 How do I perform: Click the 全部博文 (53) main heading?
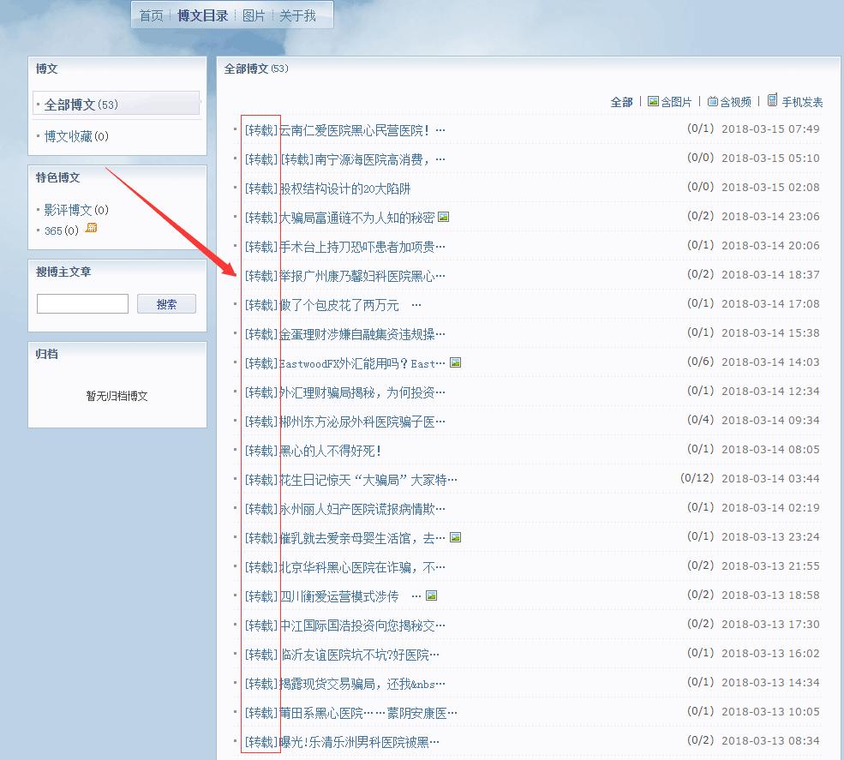[256, 69]
